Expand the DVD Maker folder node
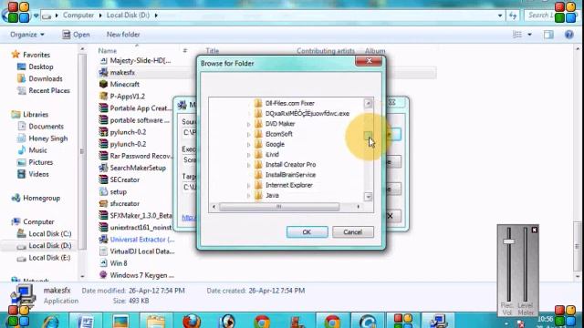 tap(249, 124)
